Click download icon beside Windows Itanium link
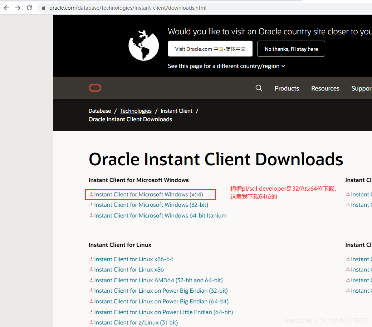Viewport: 372px width, 327px height. coord(91,215)
